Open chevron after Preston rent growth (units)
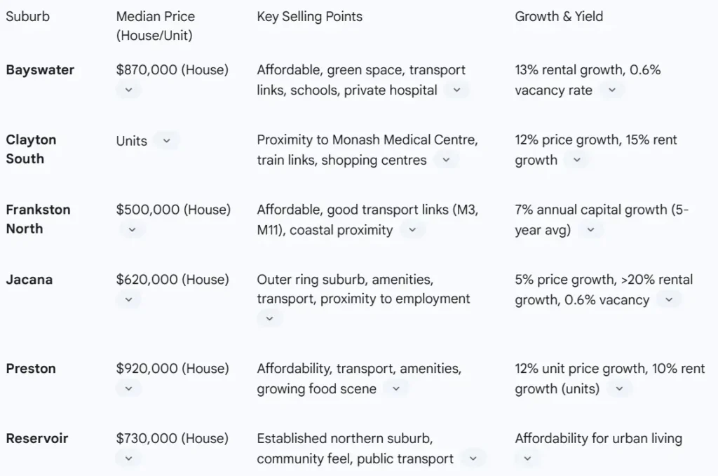This screenshot has height=476, width=718. pyautogui.click(x=618, y=388)
